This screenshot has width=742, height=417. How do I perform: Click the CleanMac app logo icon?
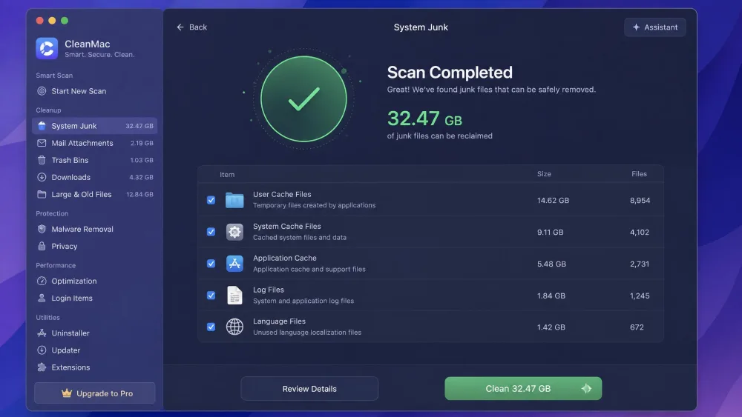[x=47, y=48]
